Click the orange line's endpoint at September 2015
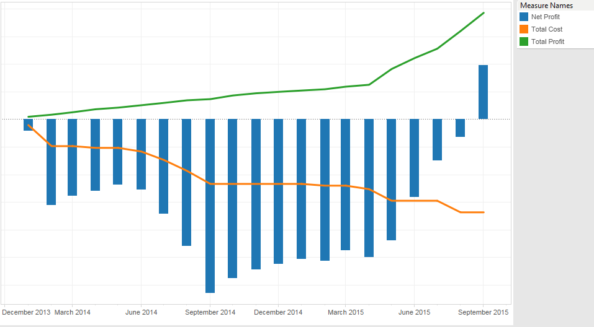 coord(484,212)
